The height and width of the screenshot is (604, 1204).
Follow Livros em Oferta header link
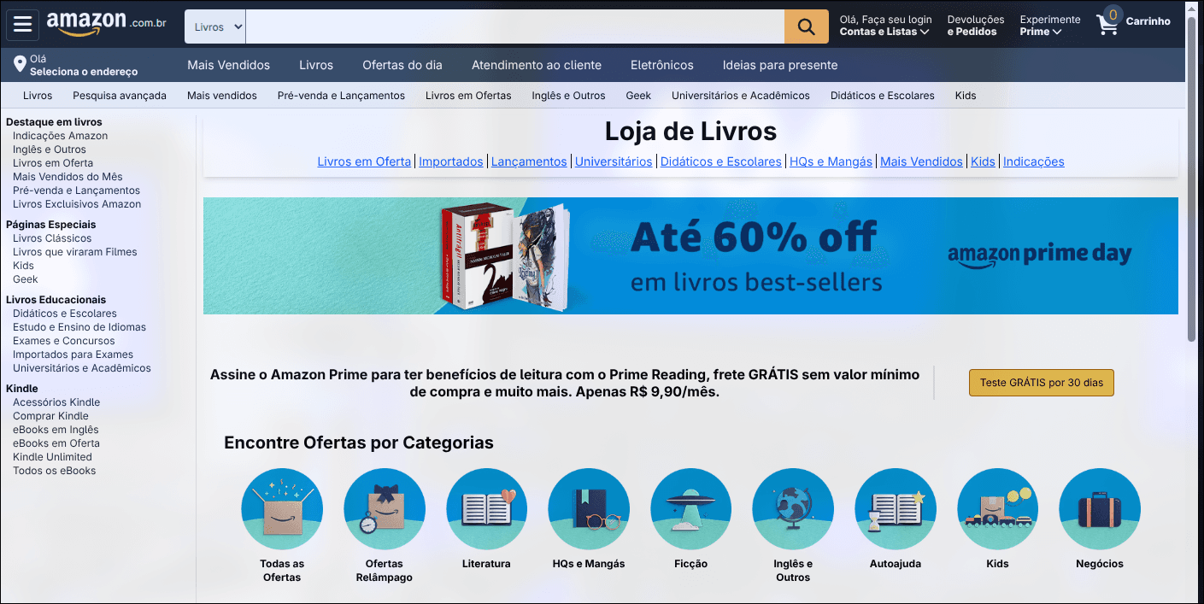pyautogui.click(x=364, y=161)
